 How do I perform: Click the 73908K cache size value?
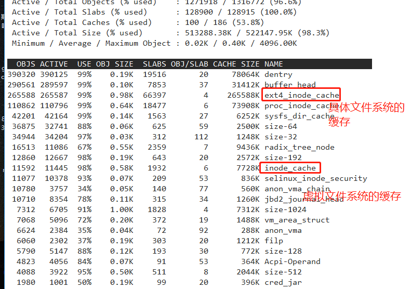click(246, 106)
